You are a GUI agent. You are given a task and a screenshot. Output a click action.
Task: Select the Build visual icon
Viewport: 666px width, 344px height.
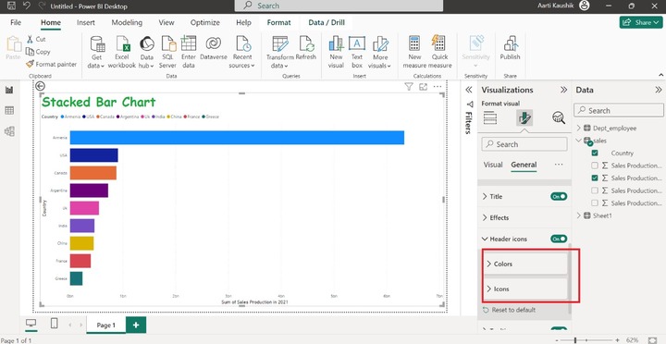pos(489,117)
